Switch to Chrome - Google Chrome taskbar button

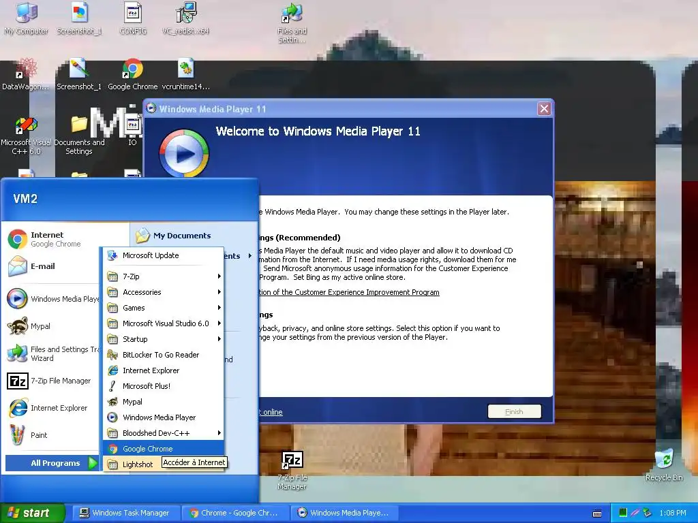(x=235, y=513)
